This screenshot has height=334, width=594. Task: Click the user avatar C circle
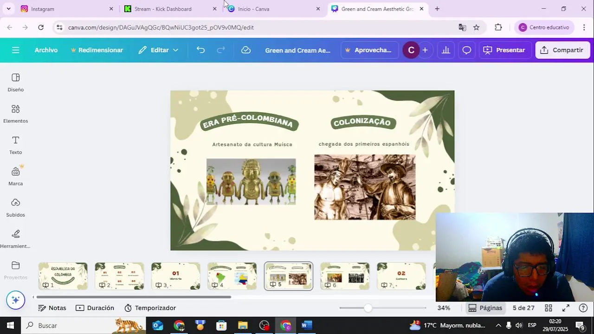[x=411, y=50]
